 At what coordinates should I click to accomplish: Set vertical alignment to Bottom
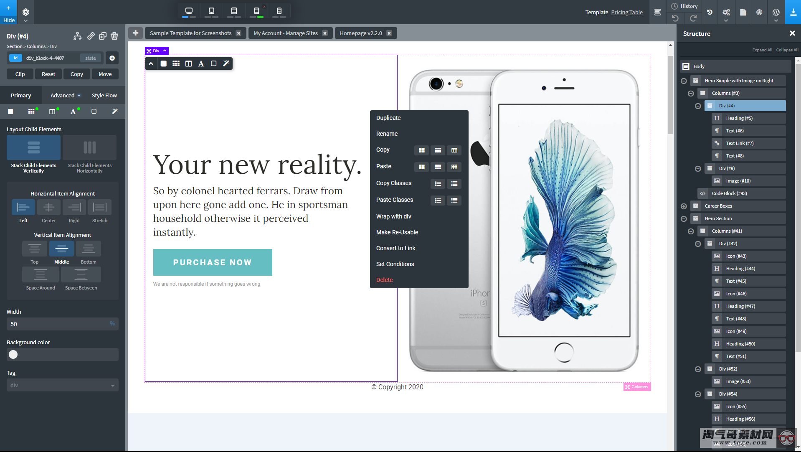coord(89,249)
